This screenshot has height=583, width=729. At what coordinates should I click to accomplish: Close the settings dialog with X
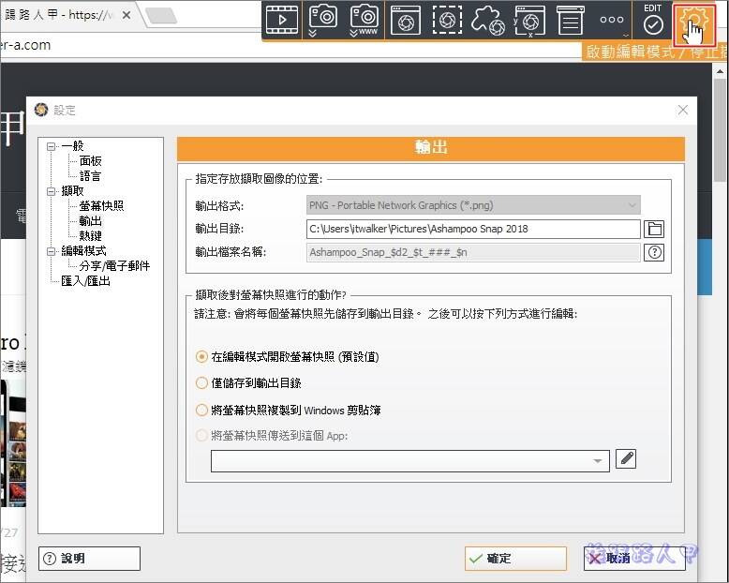[682, 110]
